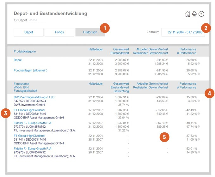The height and width of the screenshot is (177, 215).
Task: Go to the home page icon
Action: [x=188, y=14]
